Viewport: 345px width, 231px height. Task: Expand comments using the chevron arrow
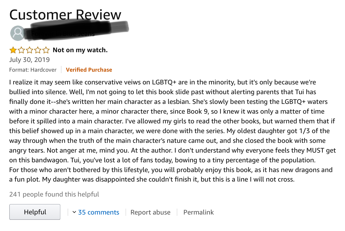[x=74, y=212]
